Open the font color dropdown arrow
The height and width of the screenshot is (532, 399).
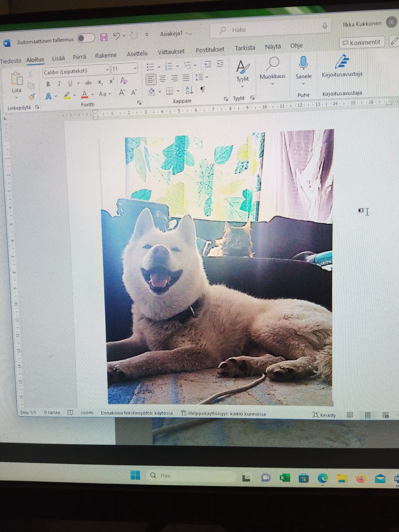pyautogui.click(x=92, y=94)
